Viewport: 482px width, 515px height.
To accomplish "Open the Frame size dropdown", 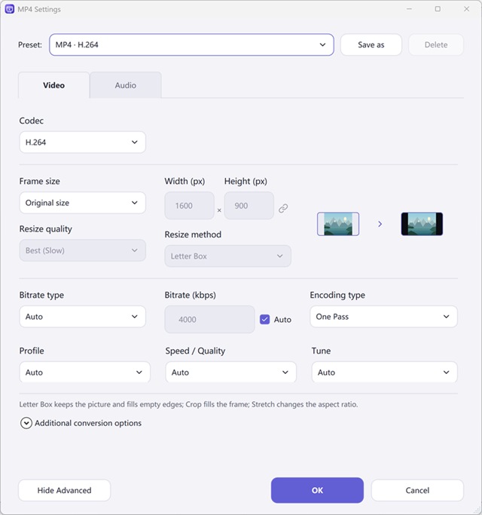I will pyautogui.click(x=82, y=203).
